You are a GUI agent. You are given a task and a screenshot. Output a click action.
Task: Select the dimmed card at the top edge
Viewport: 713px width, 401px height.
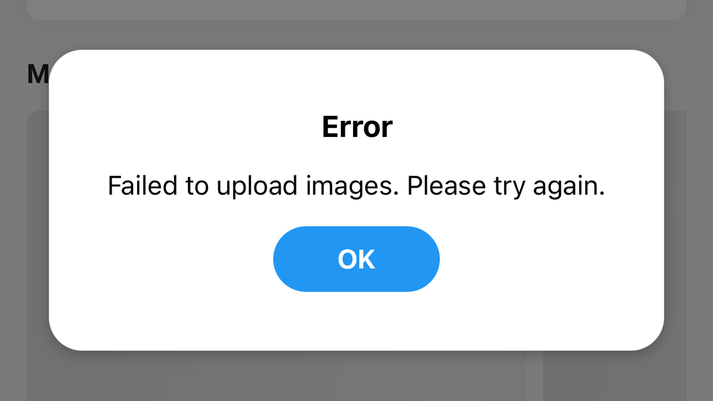(356, 10)
